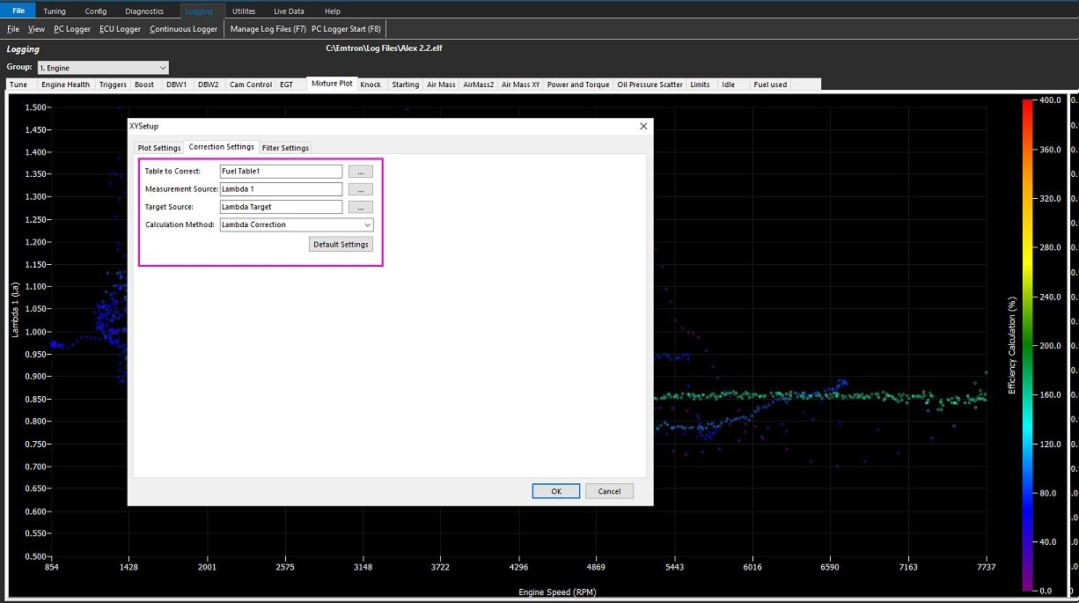Open the Diagnostics menu
This screenshot has height=603, width=1079.
click(144, 11)
